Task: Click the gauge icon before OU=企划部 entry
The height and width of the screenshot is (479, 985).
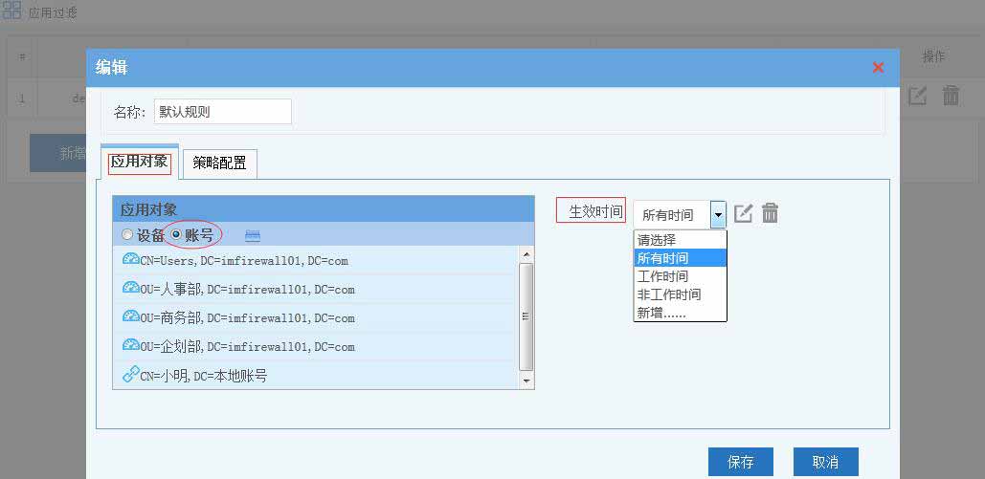Action: [131, 345]
